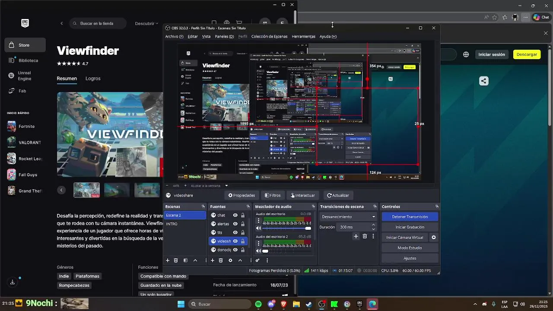Add a new source with the plus icon

pyautogui.click(x=212, y=260)
